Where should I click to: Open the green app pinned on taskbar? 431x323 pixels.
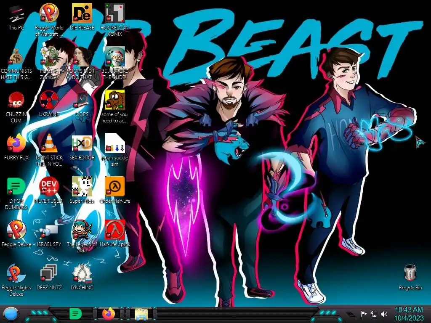[x=75, y=314]
